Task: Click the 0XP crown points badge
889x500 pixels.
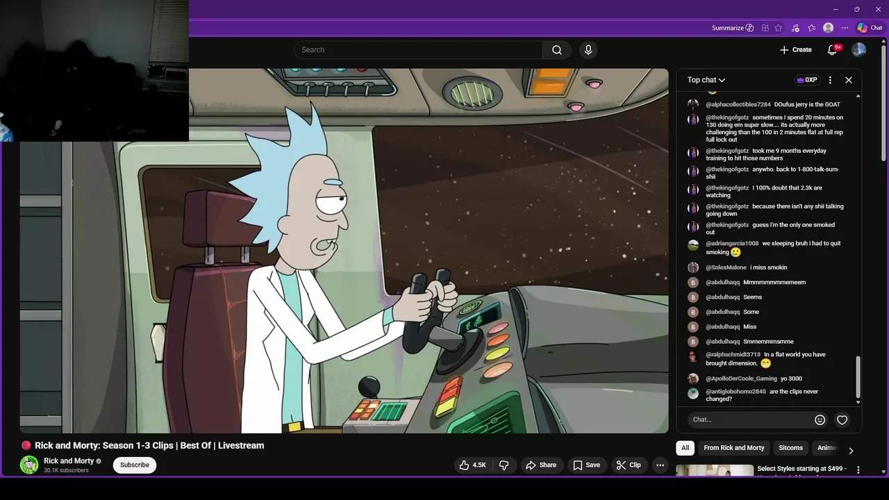Action: click(x=807, y=80)
